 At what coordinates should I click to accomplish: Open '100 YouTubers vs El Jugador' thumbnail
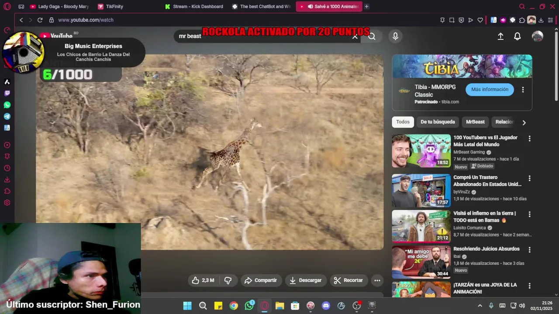[421, 151]
